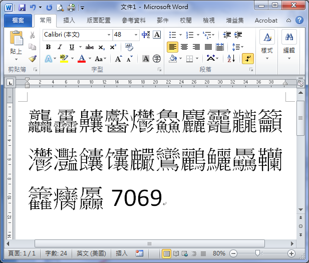This screenshot has height=263, width=309.
Task: Click 頁面: 1/1 page indicator
Action: pyautogui.click(x=22, y=253)
